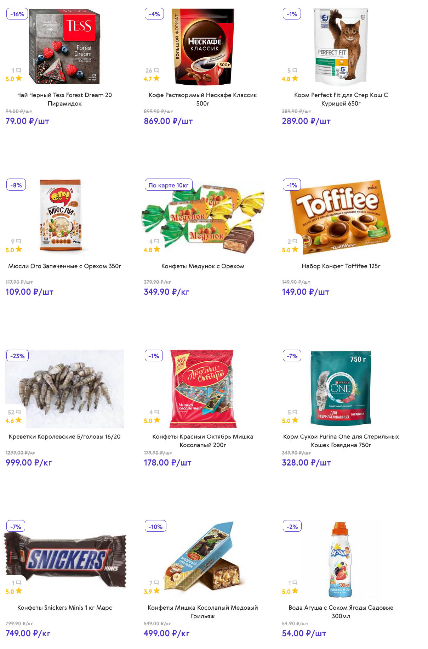Click the review comment icon for Purina One
Viewport: 428px width, 649px height.
[x=295, y=412]
